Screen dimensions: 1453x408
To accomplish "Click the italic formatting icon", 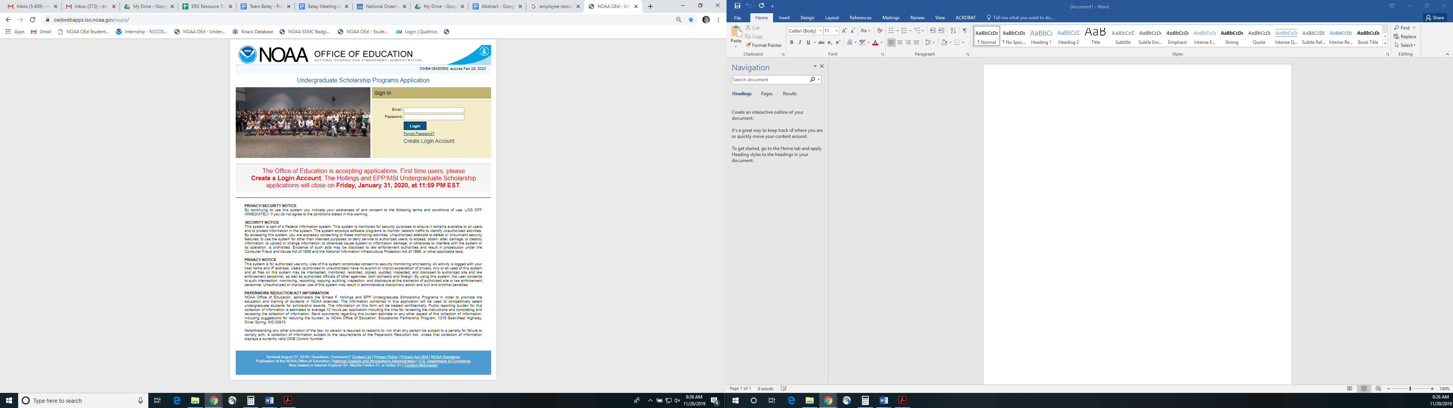I will (799, 42).
